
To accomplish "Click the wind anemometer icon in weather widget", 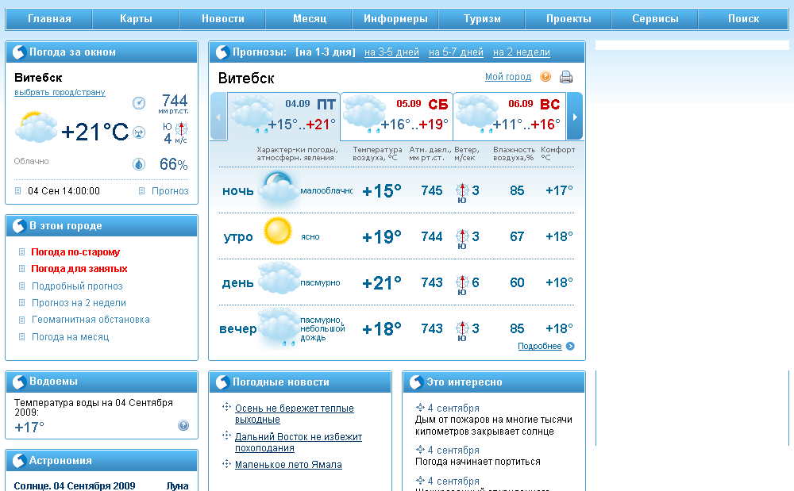I will pyautogui.click(x=139, y=132).
